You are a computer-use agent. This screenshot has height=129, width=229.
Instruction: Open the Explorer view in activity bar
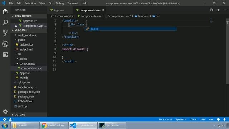click(x=5, y=12)
